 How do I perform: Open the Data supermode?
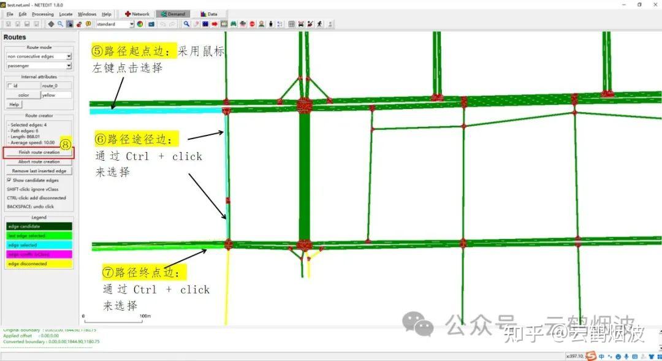pyautogui.click(x=210, y=13)
